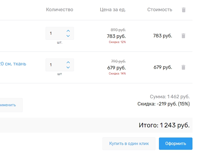Remove the 679 руб. item using its trash icon

(183, 67)
